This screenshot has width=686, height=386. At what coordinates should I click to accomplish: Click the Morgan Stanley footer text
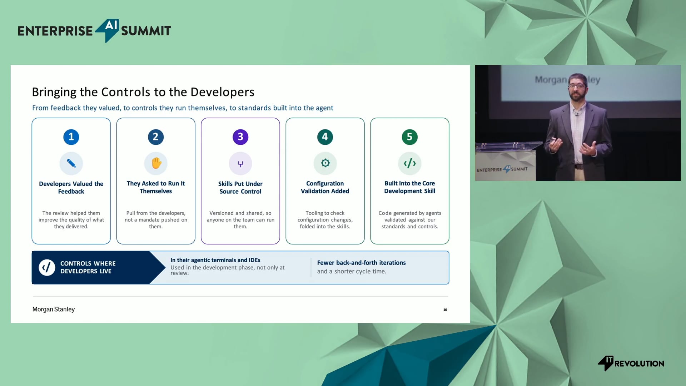[54, 309]
